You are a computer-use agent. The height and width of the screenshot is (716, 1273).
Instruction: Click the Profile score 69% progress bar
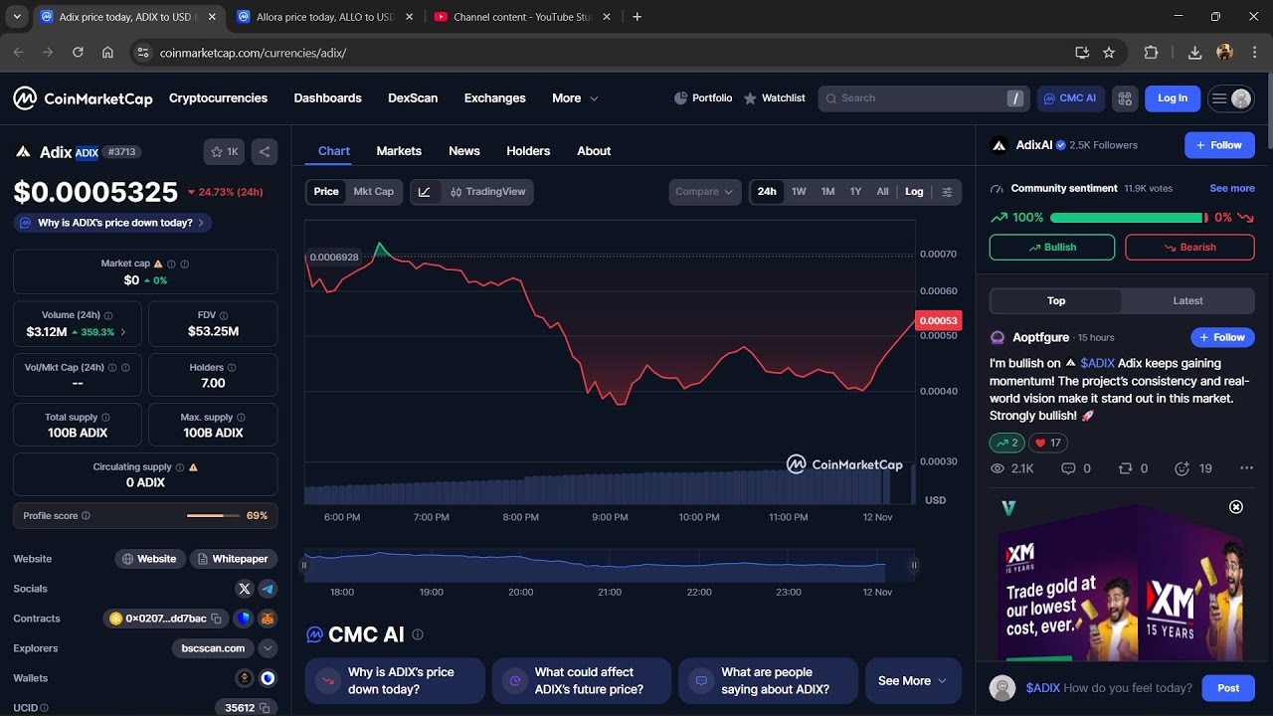click(x=211, y=516)
